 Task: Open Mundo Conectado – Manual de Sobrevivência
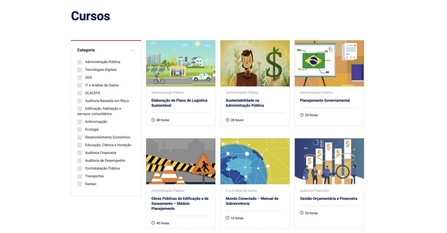[252, 201]
